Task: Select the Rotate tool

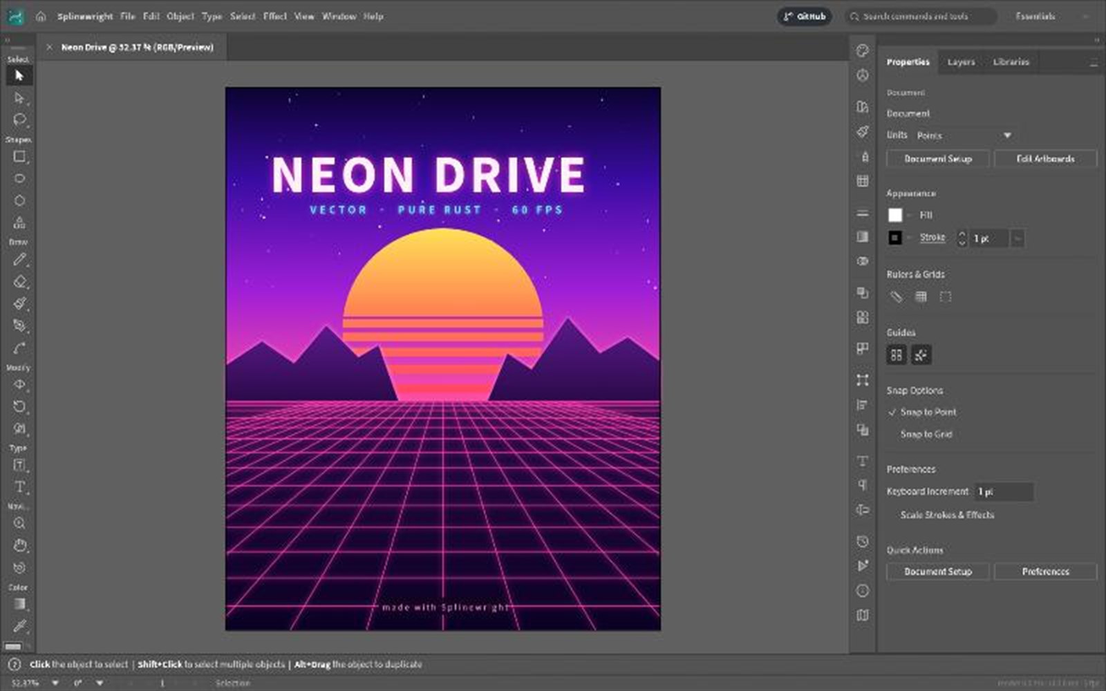Action: click(x=19, y=407)
